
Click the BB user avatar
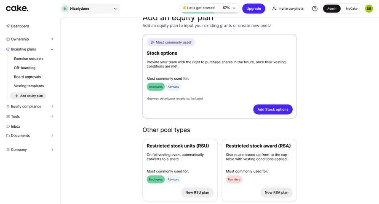click(x=368, y=8)
